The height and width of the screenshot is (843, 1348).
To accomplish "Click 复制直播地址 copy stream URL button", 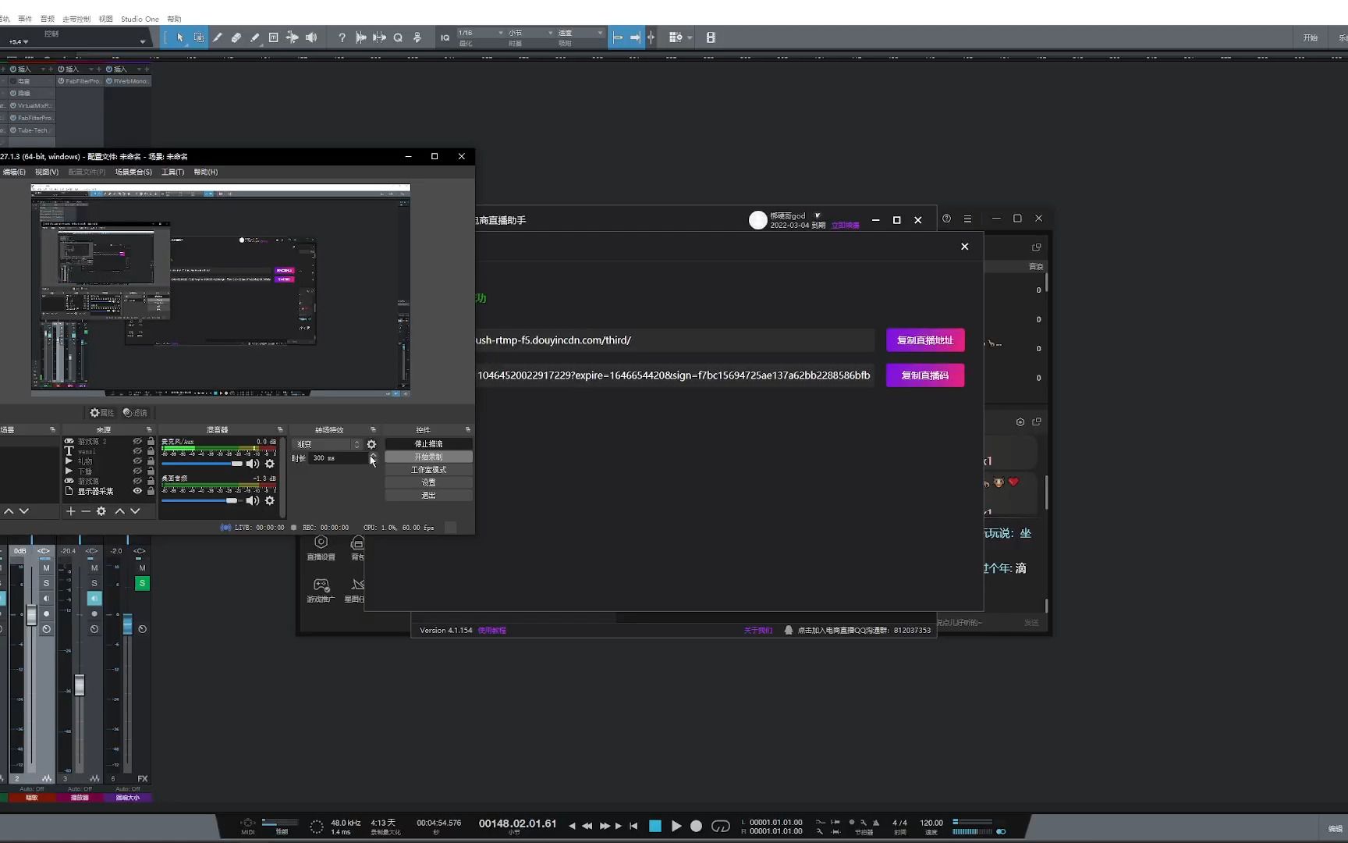I will coord(925,340).
